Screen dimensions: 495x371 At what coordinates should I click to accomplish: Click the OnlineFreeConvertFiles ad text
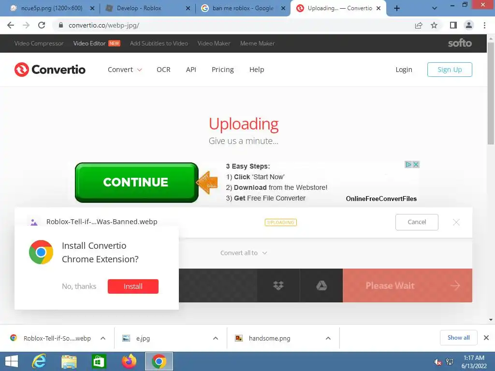tap(381, 199)
